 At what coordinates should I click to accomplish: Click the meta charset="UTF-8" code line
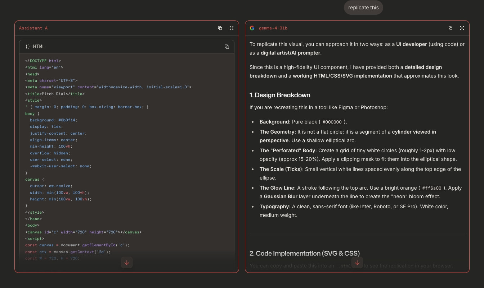[x=51, y=81]
